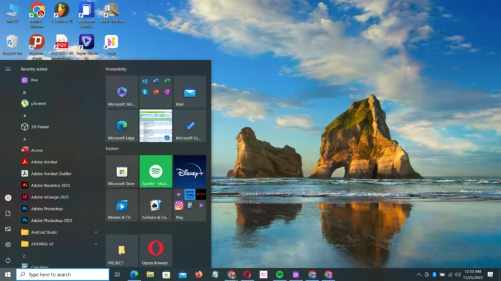
Task: Launch Microsoft Edge from its Start tile
Action: (122, 126)
